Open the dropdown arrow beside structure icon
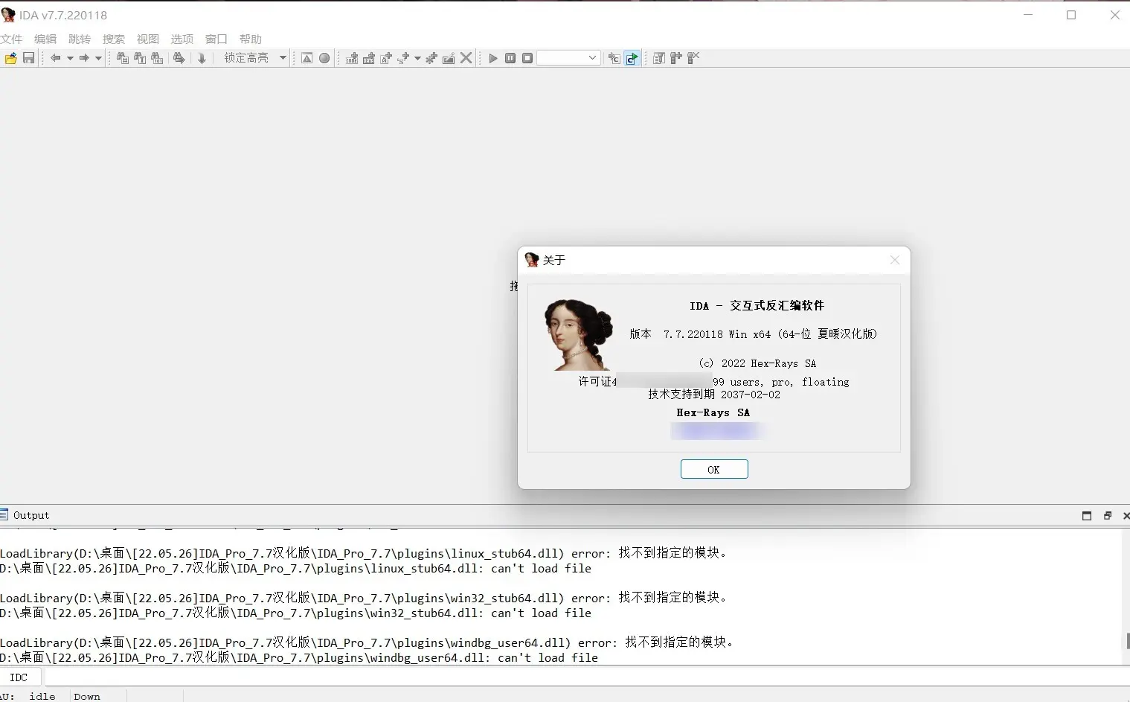 [x=417, y=58]
